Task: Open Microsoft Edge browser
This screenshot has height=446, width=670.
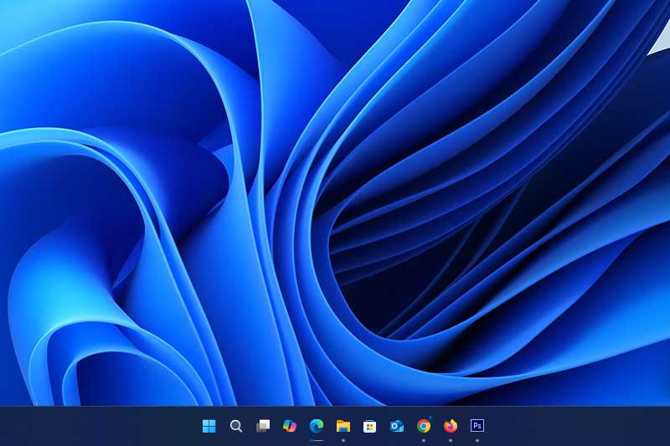Action: (x=317, y=426)
